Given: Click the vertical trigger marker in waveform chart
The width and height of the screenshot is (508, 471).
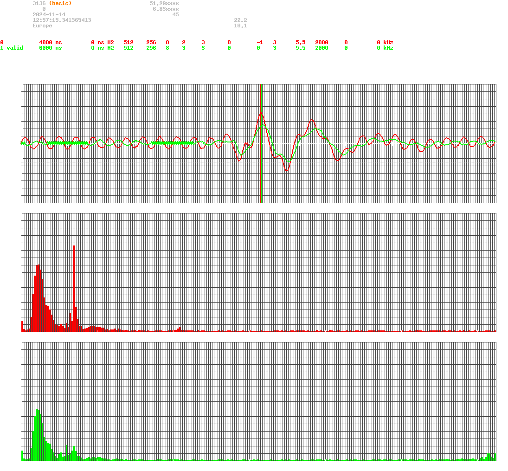Looking at the screenshot, I should pos(261,143).
